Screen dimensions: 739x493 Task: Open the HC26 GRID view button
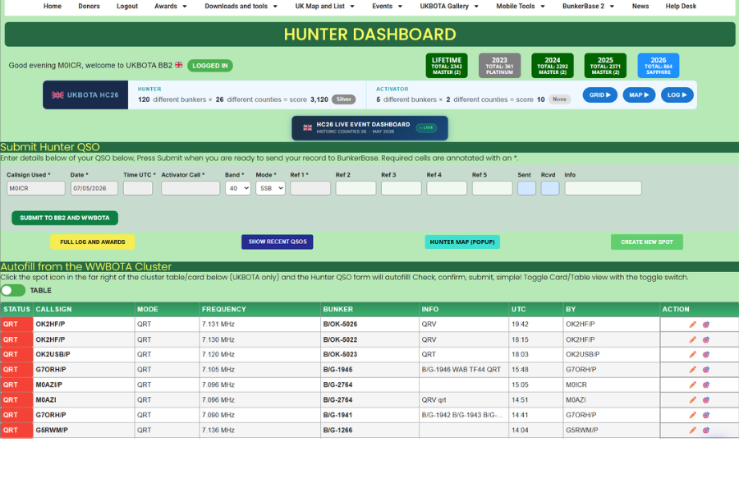pyautogui.click(x=599, y=94)
